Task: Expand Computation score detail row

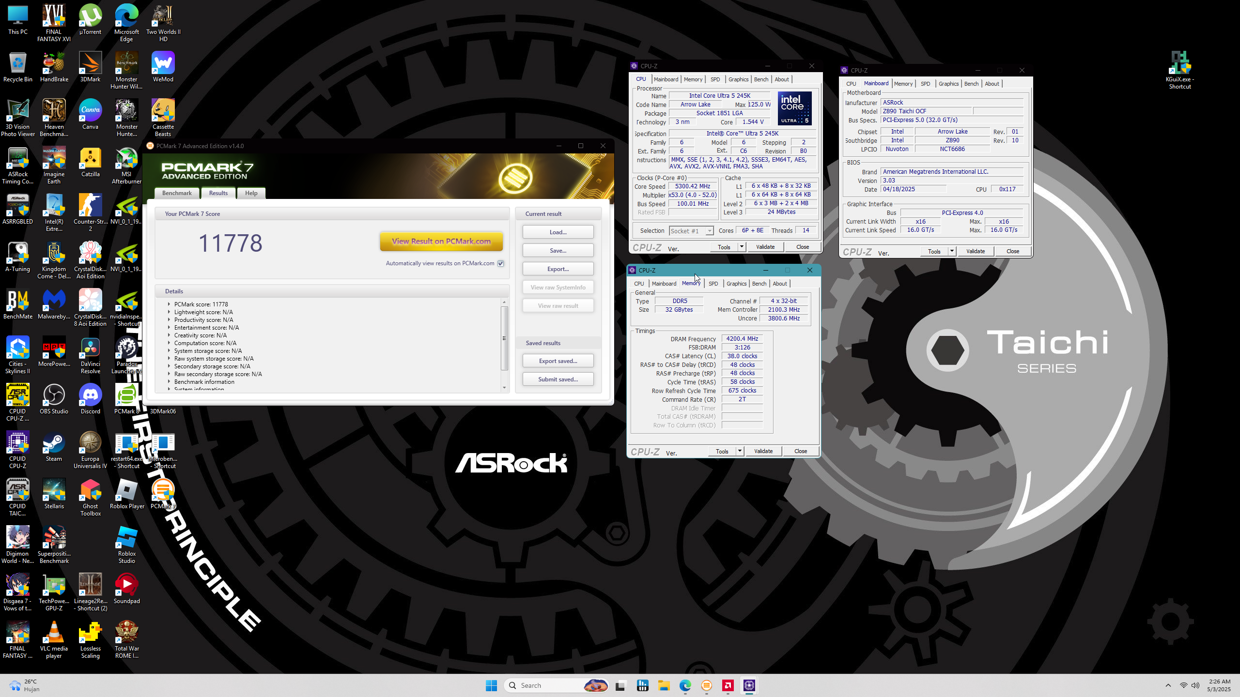Action: coord(169,343)
